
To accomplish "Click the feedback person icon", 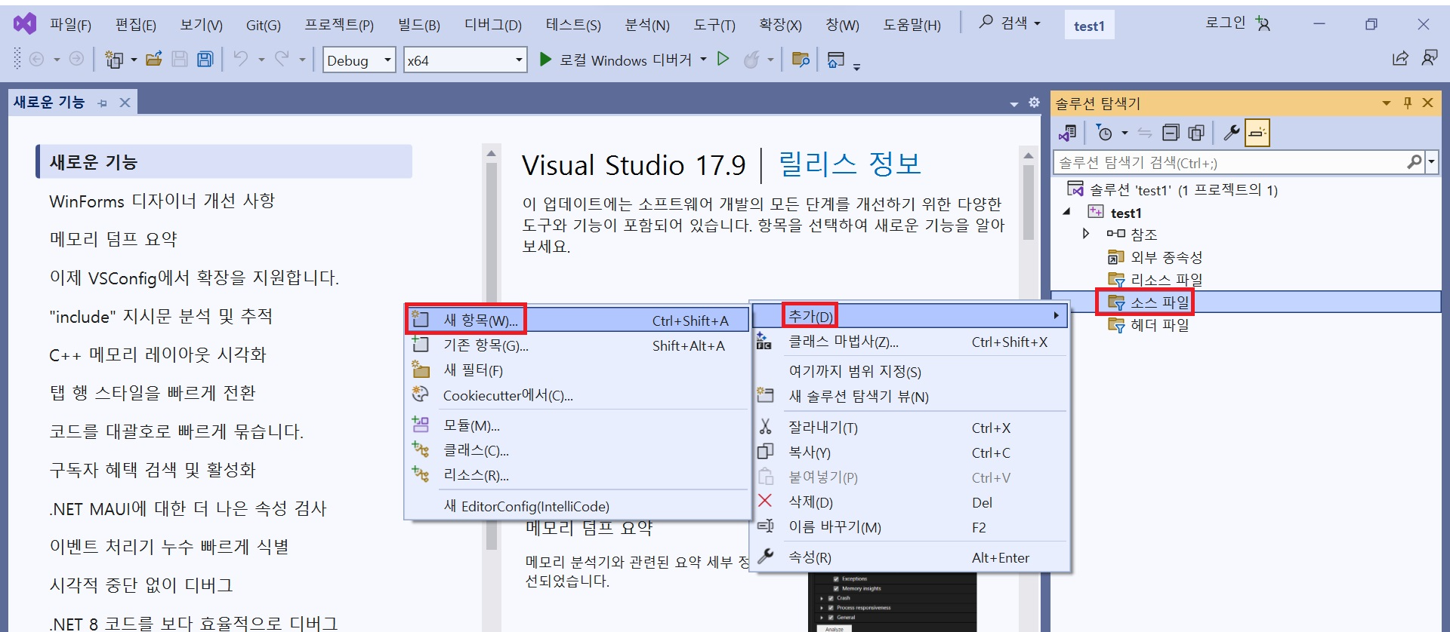I will tap(1430, 58).
